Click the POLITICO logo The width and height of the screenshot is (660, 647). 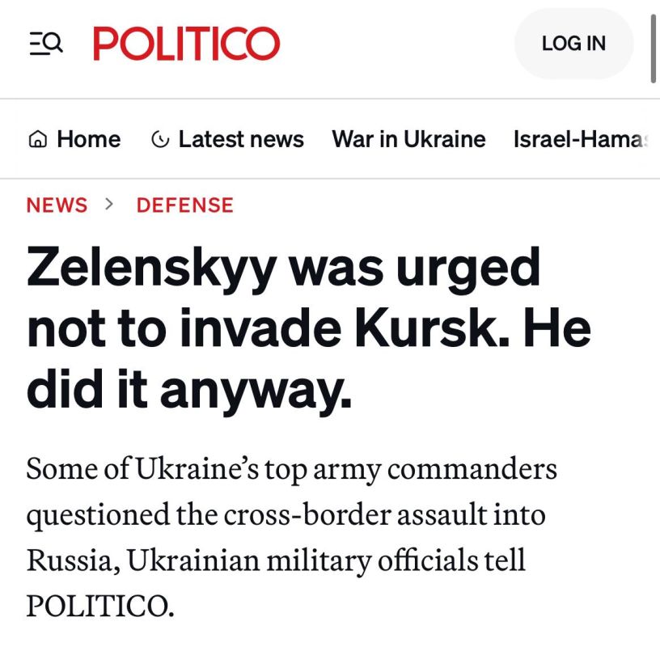(185, 44)
